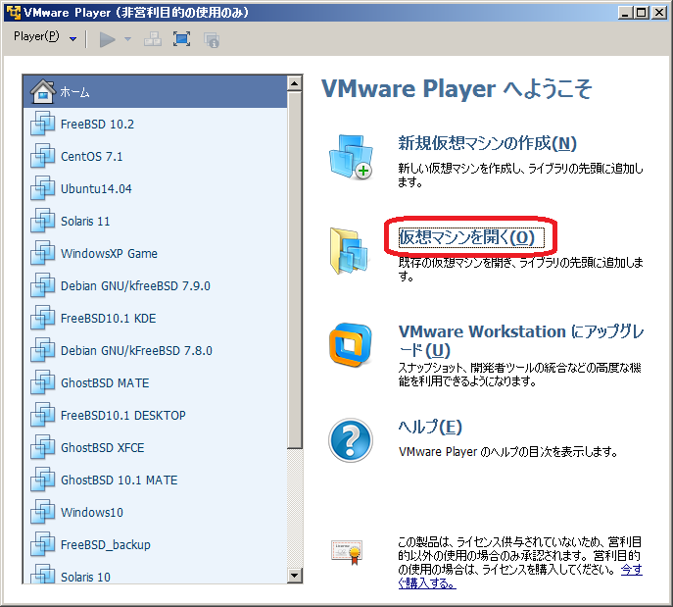Click the VMware Player title bar icon
The image size is (673, 607).
(x=14, y=13)
